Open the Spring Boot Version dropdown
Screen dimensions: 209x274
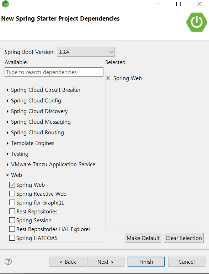(x=86, y=52)
